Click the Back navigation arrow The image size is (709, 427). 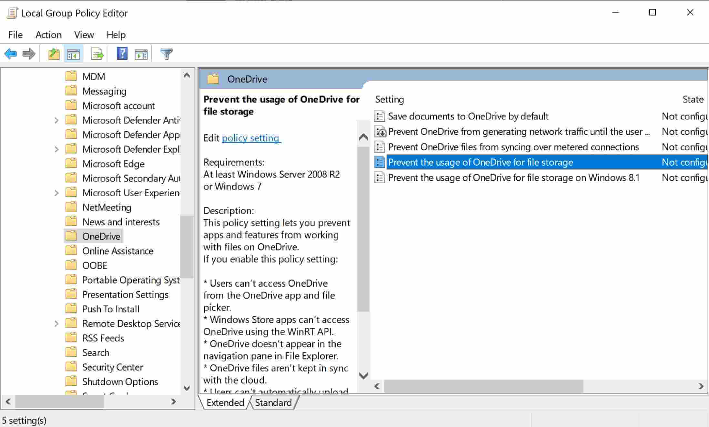pyautogui.click(x=11, y=54)
